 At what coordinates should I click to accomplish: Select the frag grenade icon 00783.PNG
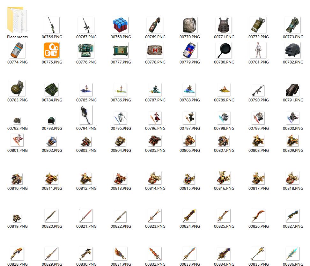pyautogui.click(x=17, y=88)
